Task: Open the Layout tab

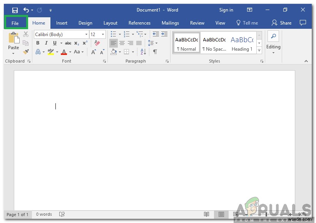Action: pos(110,23)
